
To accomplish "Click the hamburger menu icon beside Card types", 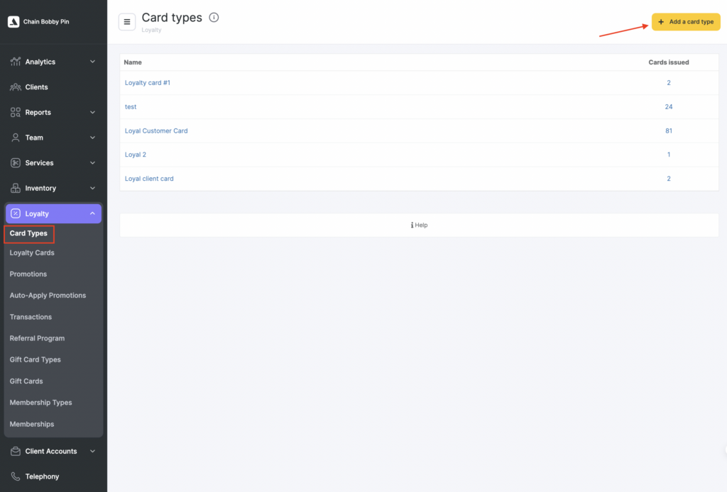I will click(127, 22).
